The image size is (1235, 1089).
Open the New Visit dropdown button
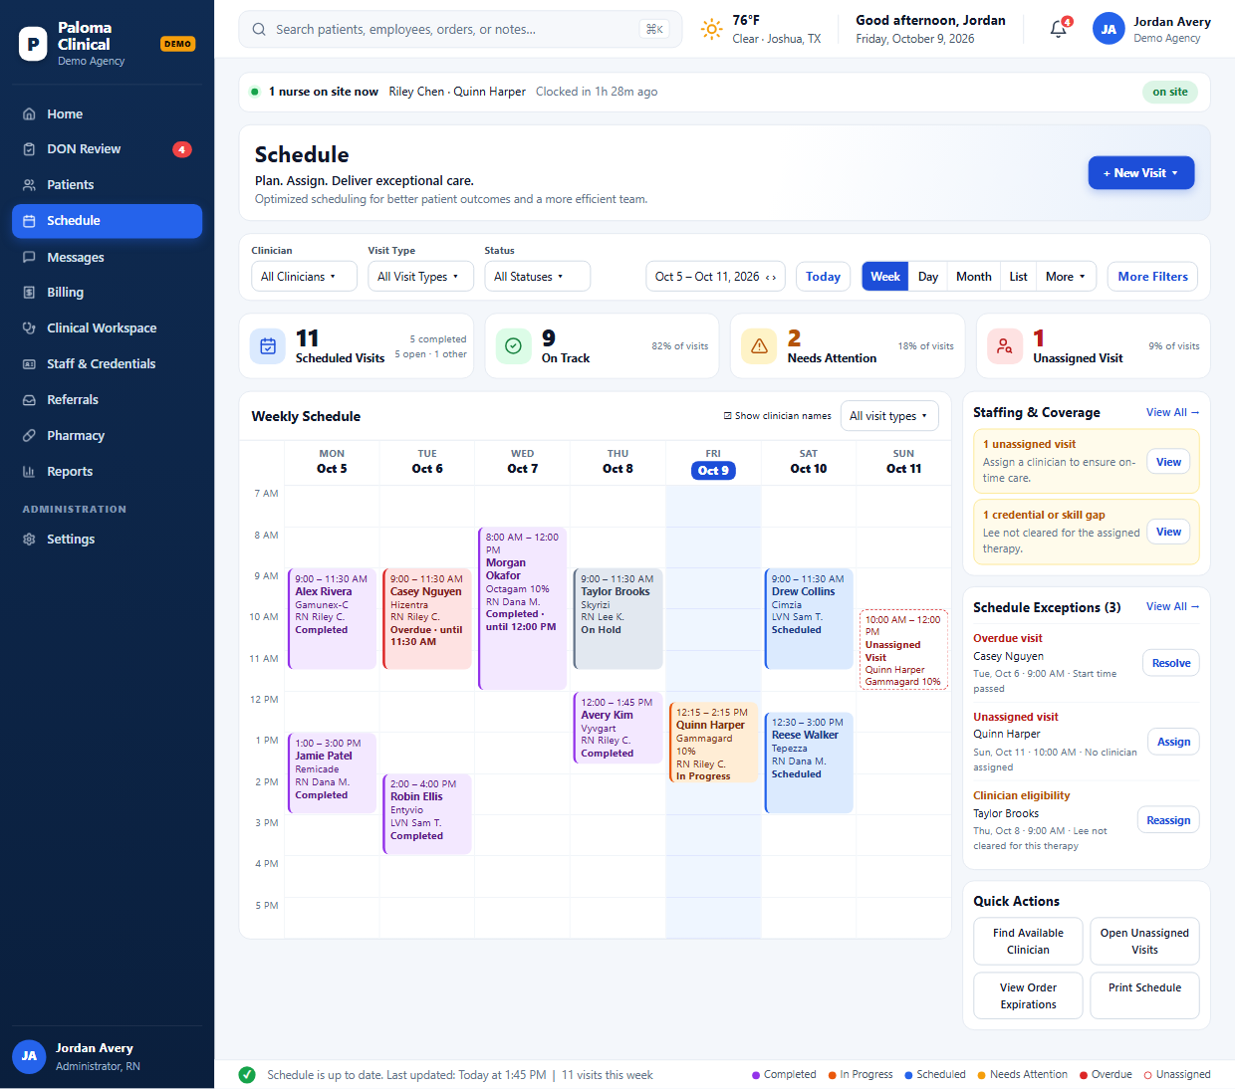click(x=1141, y=173)
